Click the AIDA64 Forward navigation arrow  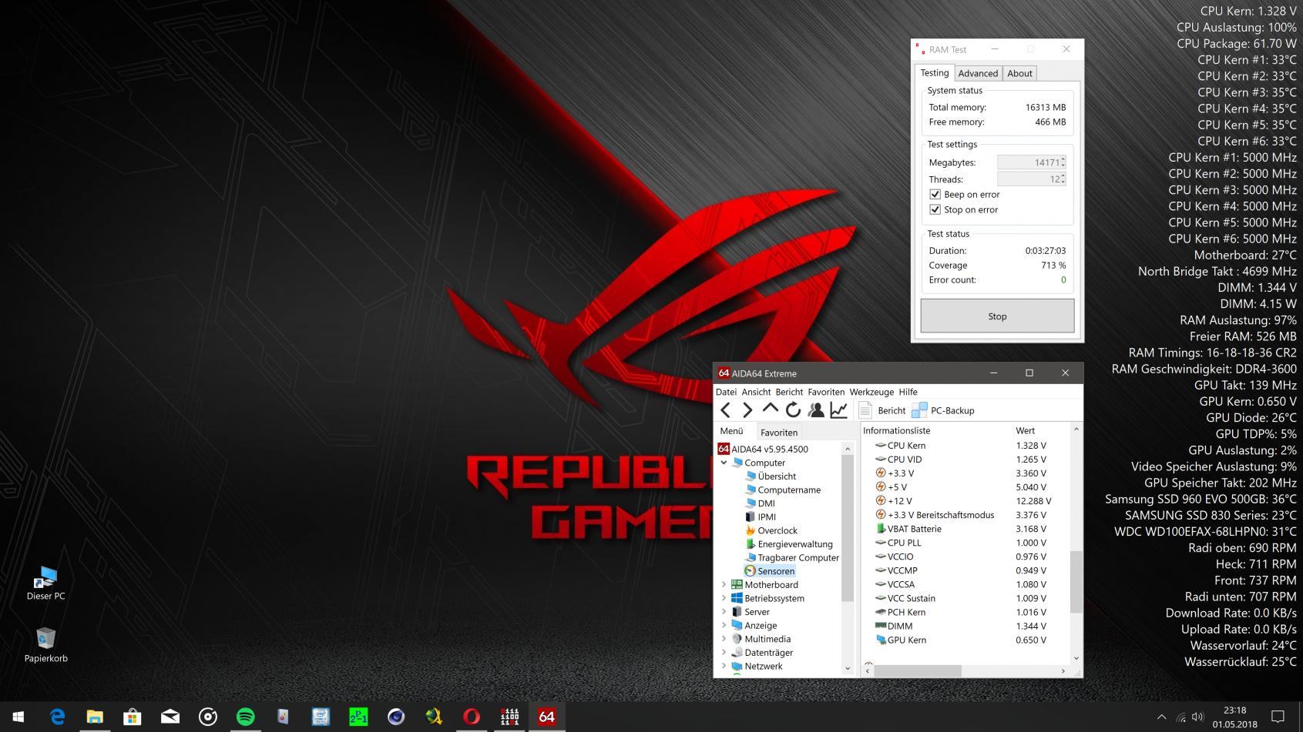747,410
